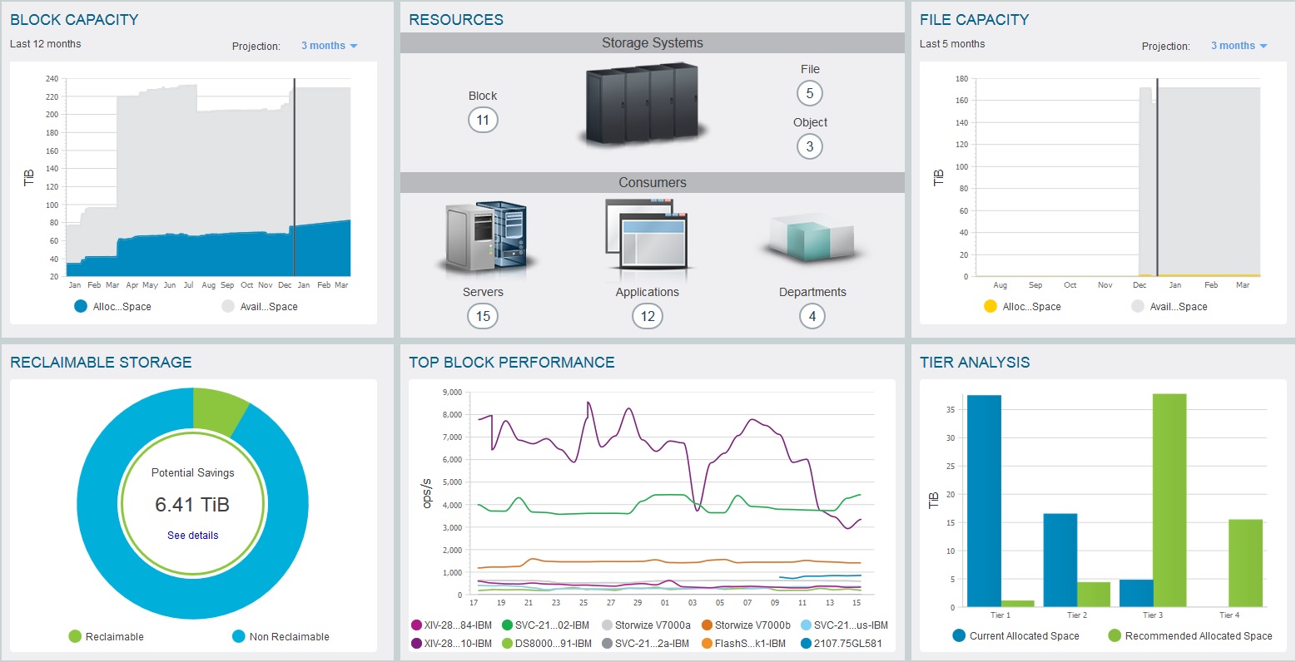Open the FILE CAPACITY panel title
The height and width of the screenshot is (662, 1296).
(x=974, y=19)
